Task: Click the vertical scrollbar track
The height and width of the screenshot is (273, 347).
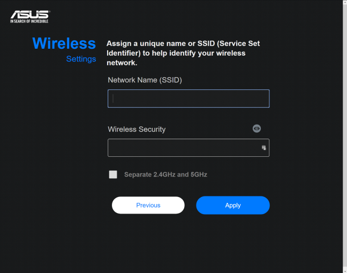Action: click(345, 136)
